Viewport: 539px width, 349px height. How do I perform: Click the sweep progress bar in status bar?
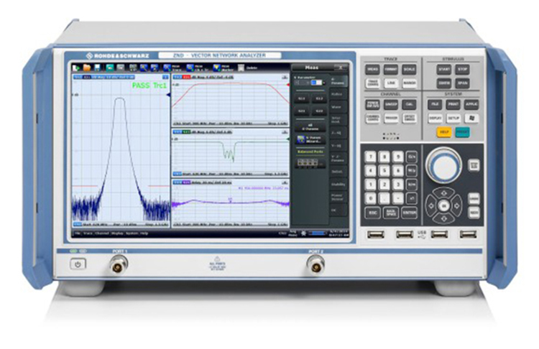(318, 233)
